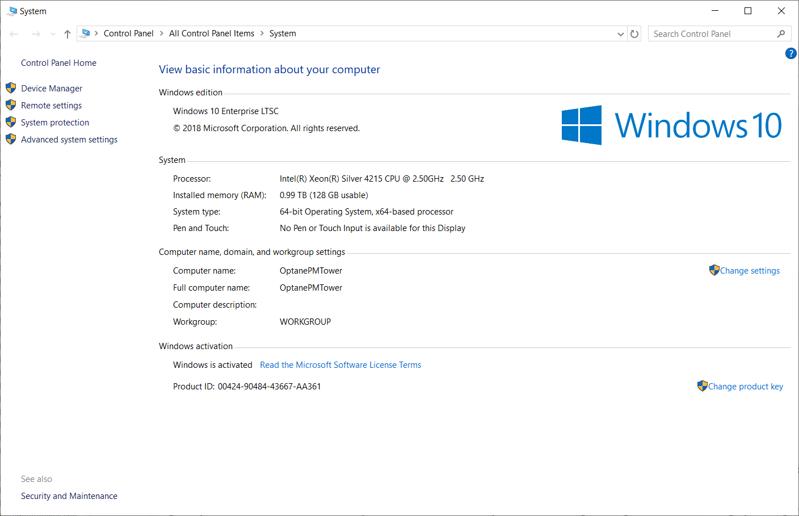The width and height of the screenshot is (799, 516).
Task: Click the shield icon beside Change product key
Action: (702, 386)
